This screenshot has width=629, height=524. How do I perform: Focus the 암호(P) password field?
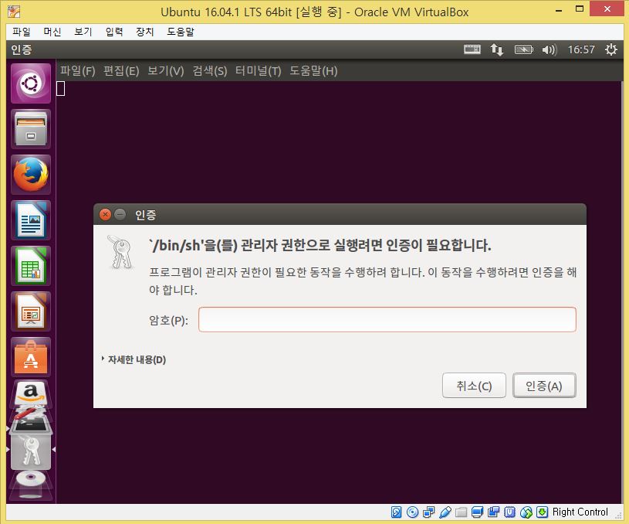[387, 320]
